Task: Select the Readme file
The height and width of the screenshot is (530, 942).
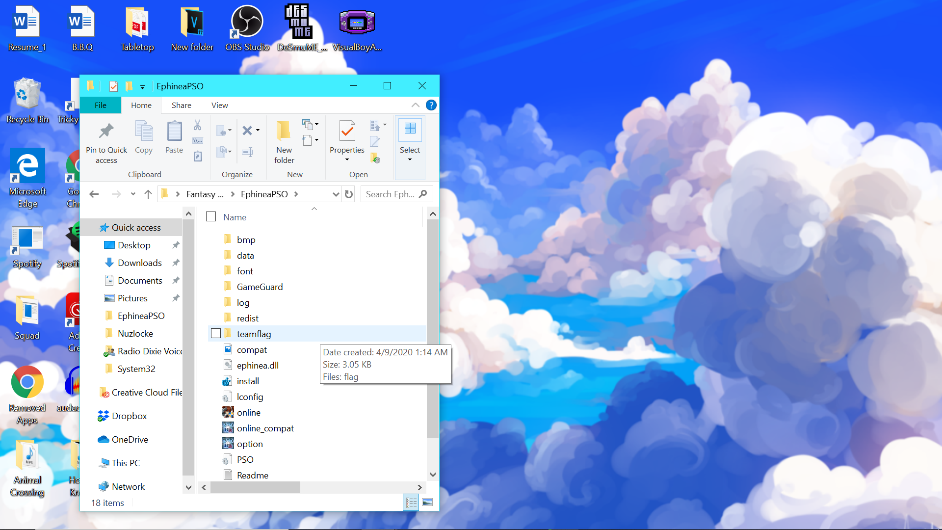Action: point(252,475)
